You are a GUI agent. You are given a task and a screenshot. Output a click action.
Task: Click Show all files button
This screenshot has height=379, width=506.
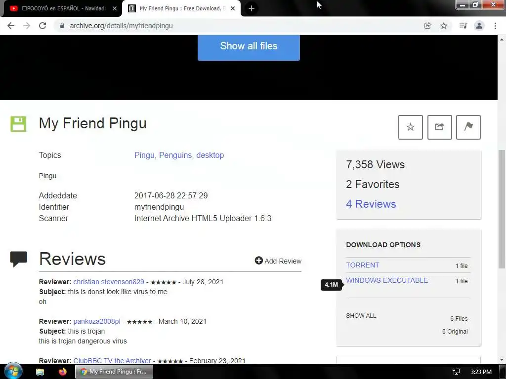point(249,47)
